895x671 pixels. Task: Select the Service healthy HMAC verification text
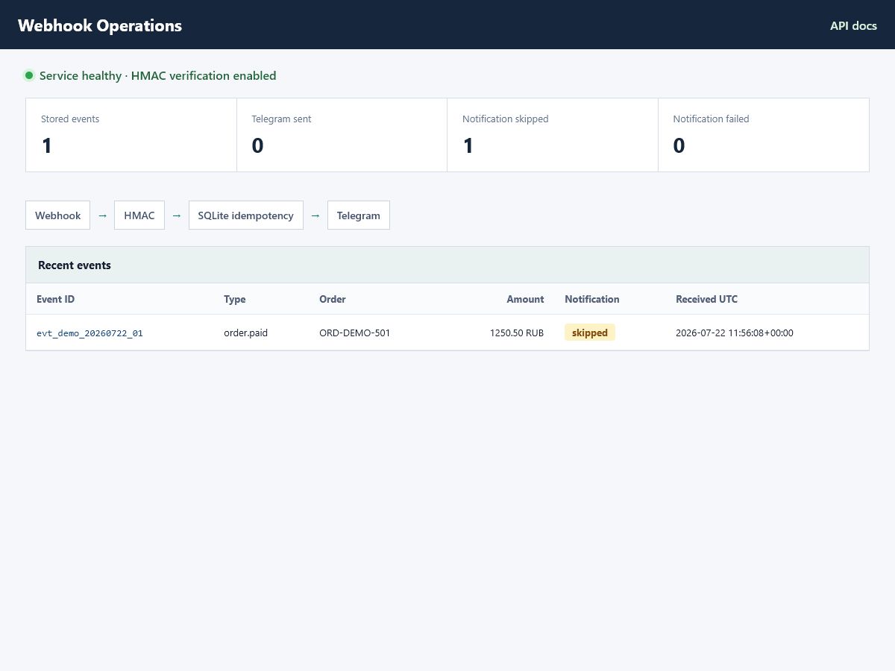[157, 75]
